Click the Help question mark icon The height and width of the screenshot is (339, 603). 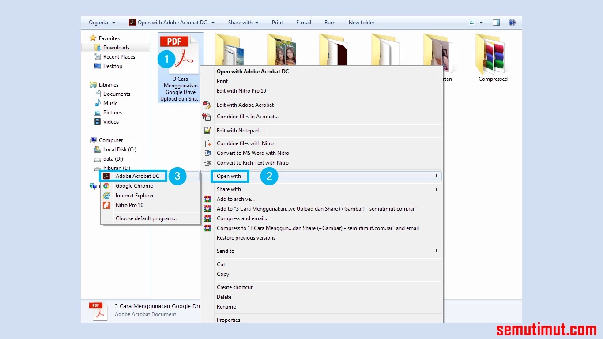(512, 23)
